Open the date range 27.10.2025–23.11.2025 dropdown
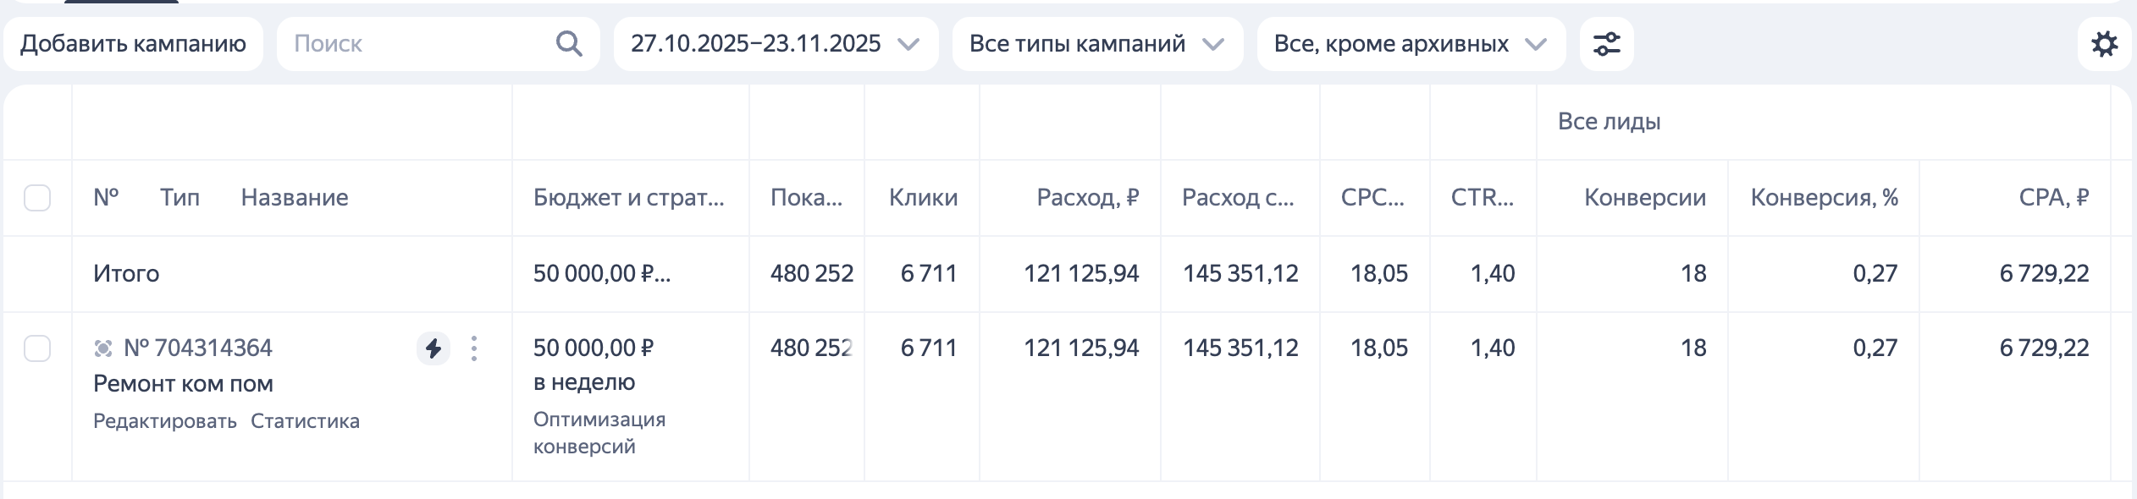The width and height of the screenshot is (2137, 499). pyautogui.click(x=754, y=43)
